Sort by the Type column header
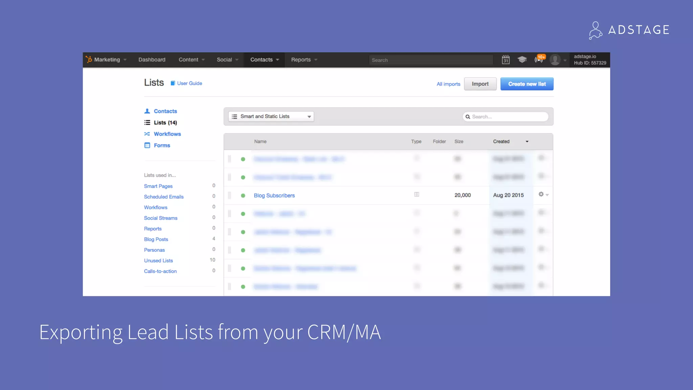 point(416,142)
